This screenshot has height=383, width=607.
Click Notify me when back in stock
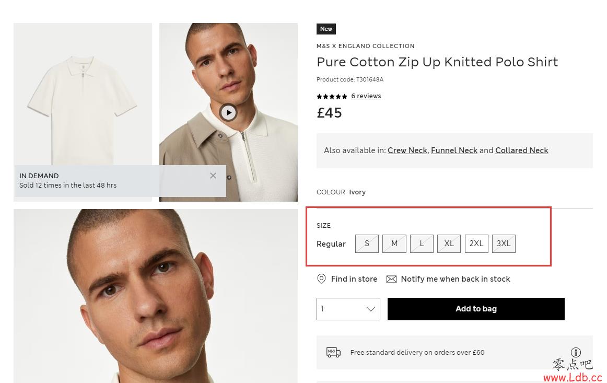(x=456, y=279)
